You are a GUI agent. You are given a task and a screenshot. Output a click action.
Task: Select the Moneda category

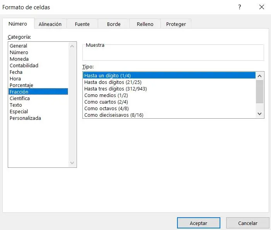(19, 59)
